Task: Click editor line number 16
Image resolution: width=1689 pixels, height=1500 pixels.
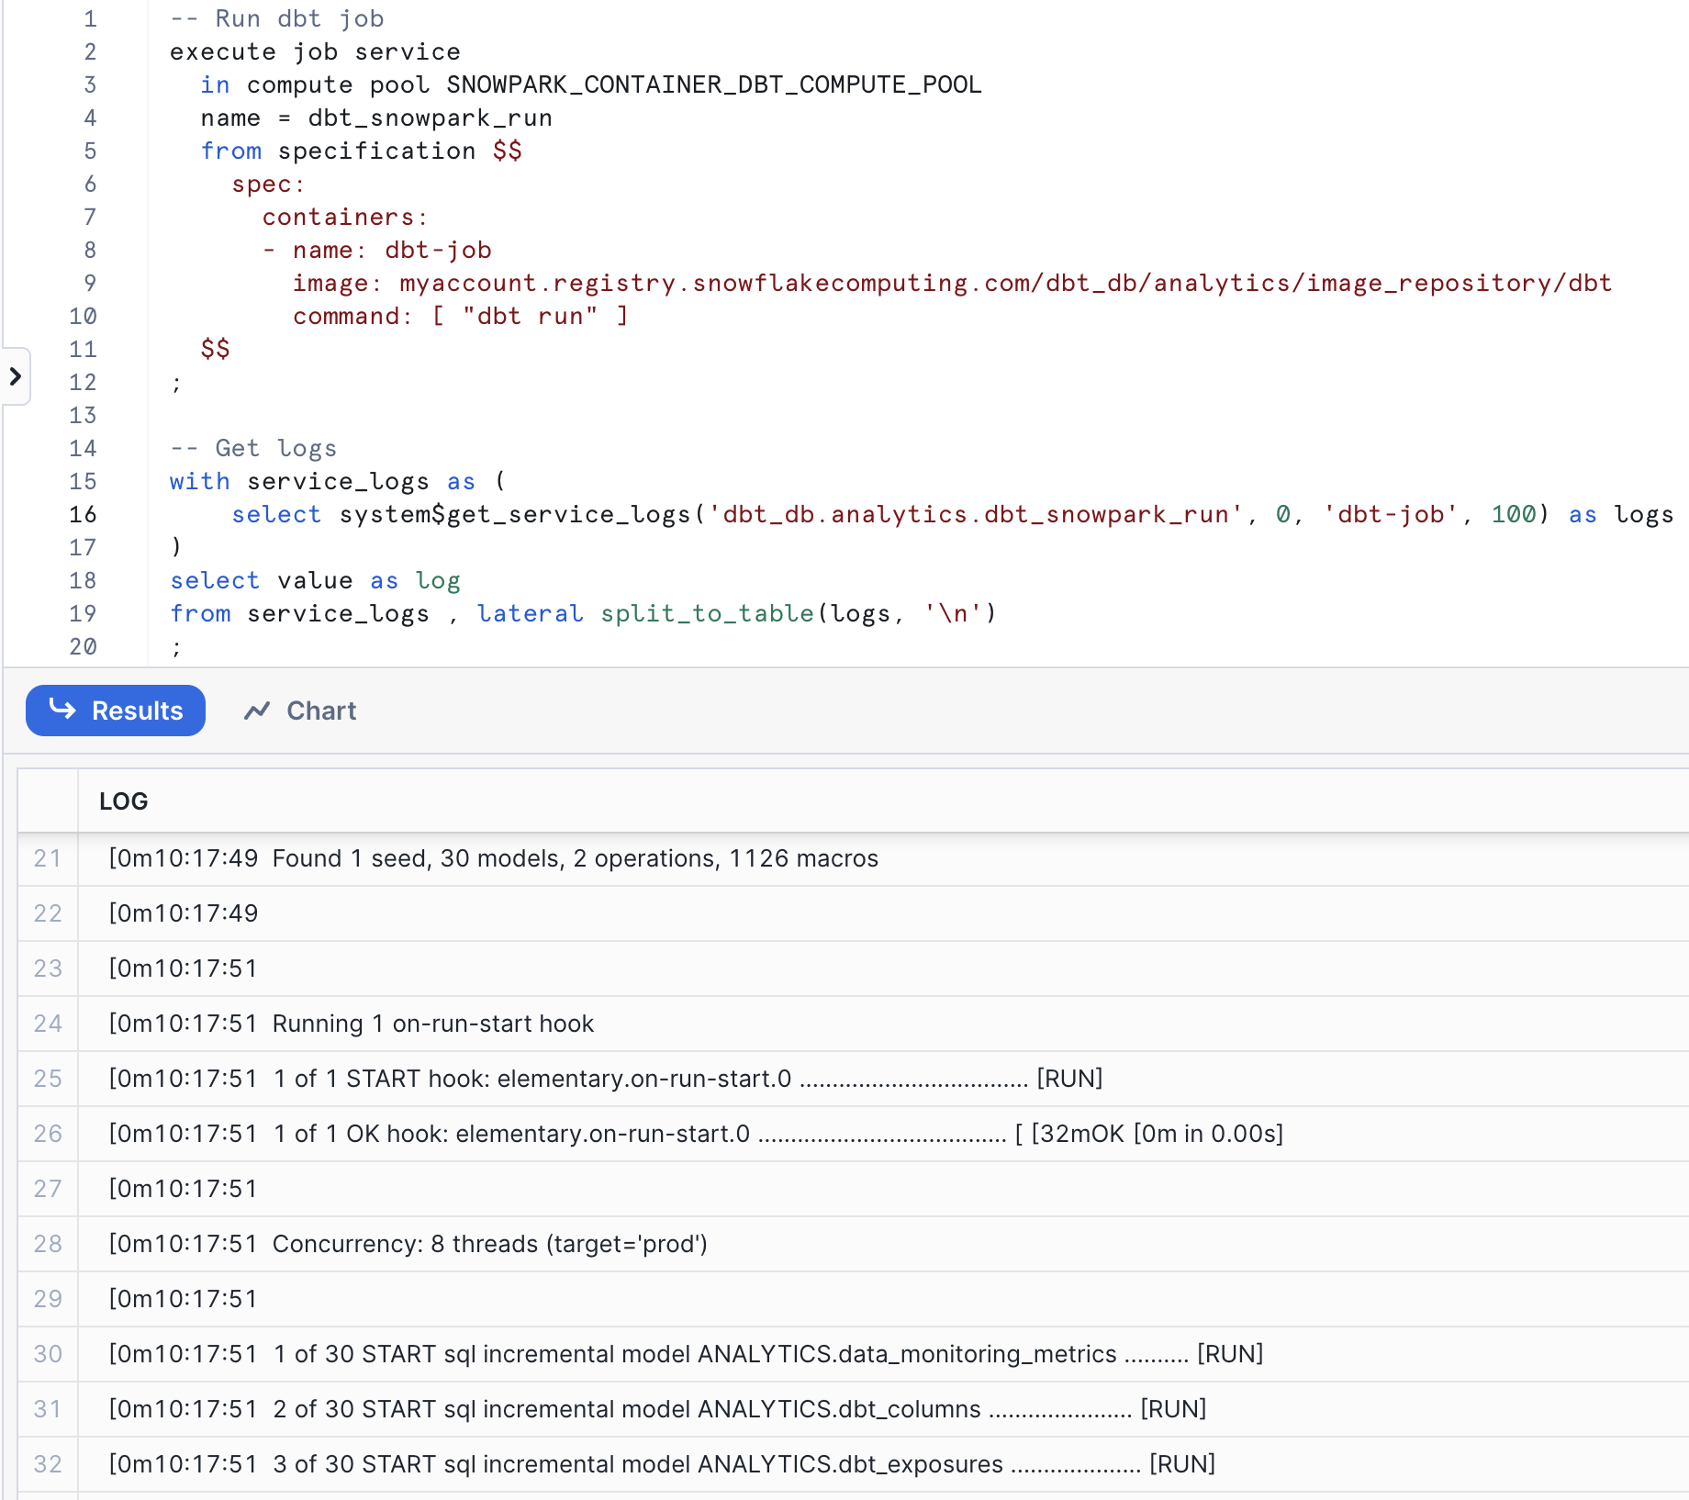Action: 83,515
